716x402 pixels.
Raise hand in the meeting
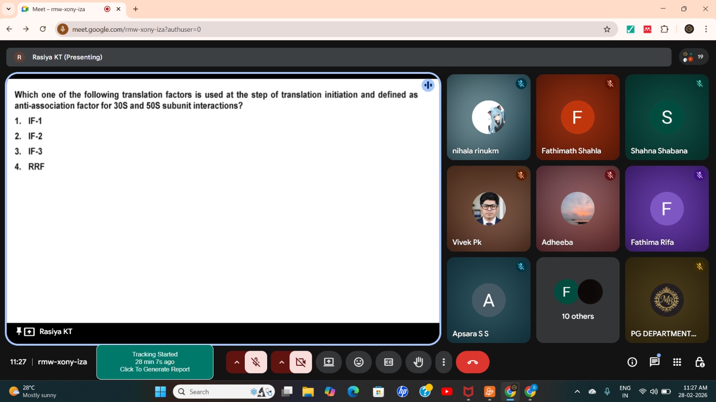click(x=418, y=362)
